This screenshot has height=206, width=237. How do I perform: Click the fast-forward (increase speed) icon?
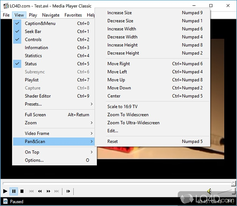pos(48,191)
